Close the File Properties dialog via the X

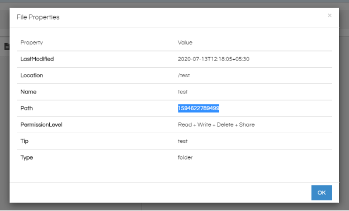329,15
